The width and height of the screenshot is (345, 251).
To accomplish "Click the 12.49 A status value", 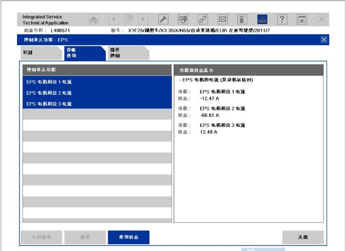I will tap(208, 132).
